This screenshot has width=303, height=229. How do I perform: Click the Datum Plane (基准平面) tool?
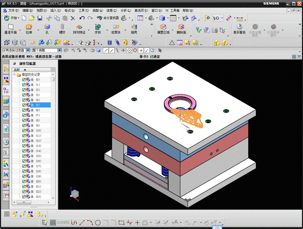click(x=11, y=29)
